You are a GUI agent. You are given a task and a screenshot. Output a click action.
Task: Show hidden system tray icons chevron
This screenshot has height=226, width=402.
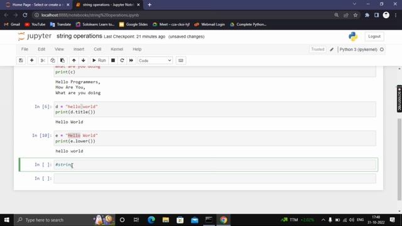(x=323, y=220)
